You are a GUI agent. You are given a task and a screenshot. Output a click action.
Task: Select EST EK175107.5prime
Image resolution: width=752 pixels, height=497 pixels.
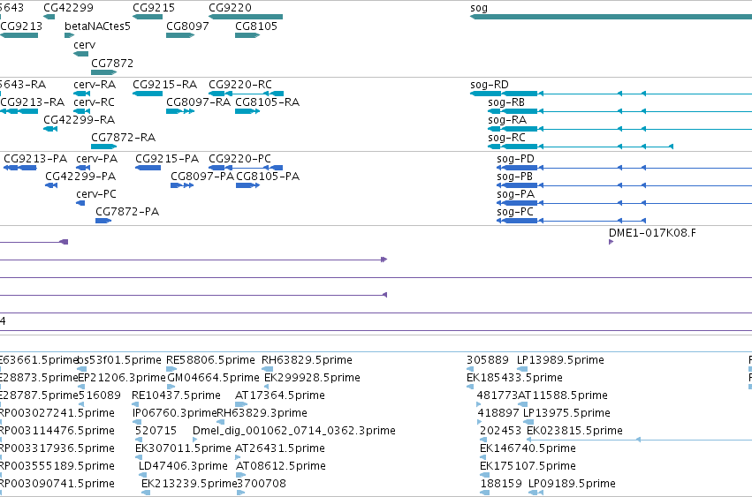coord(528,466)
